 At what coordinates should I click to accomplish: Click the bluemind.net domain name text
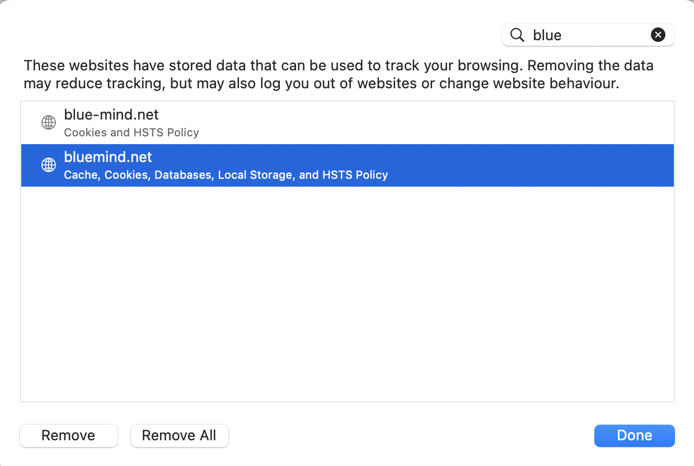(x=108, y=157)
